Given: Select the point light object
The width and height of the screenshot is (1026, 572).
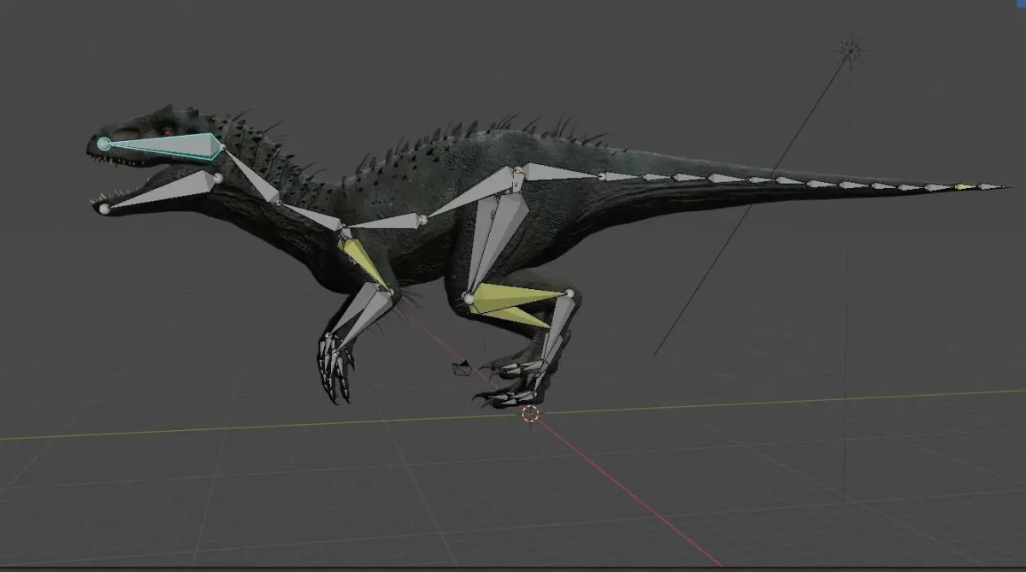Looking at the screenshot, I should pyautogui.click(x=850, y=50).
